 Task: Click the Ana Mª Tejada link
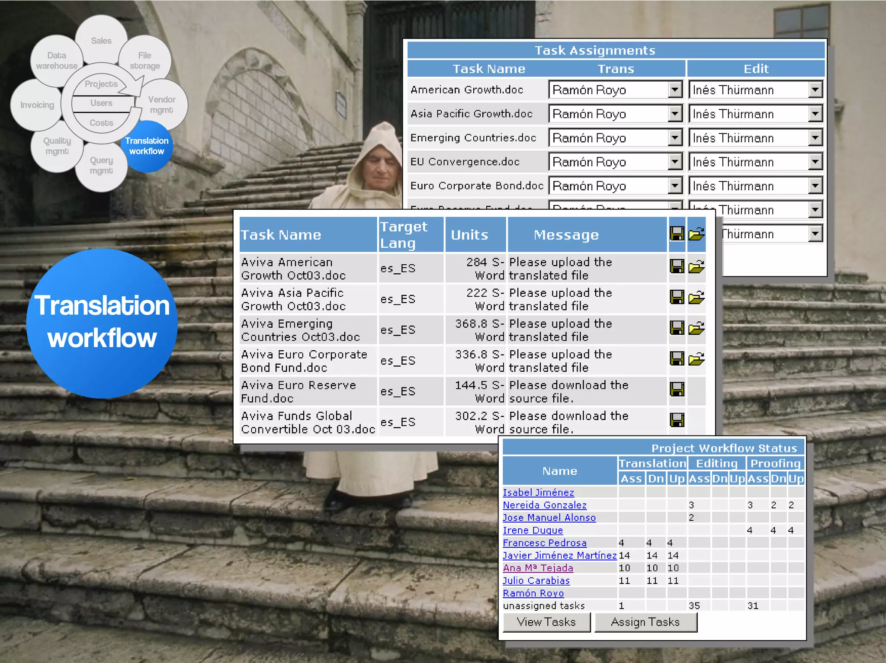[538, 568]
